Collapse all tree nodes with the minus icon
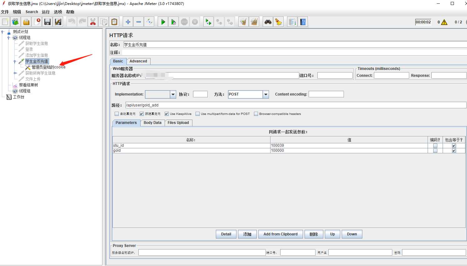The width and height of the screenshot is (467, 266). tap(139, 22)
